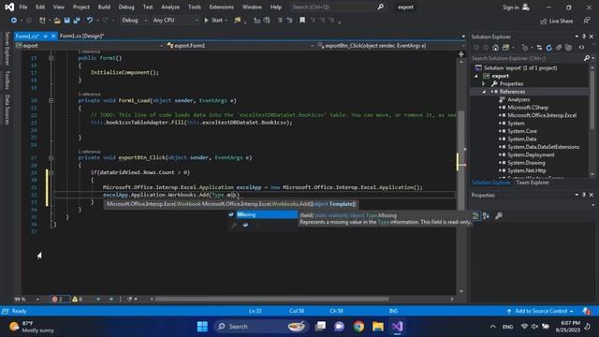Screen dimensions: 599x337
Task: Click the Navigate Backward circle icon
Action: coord(14,21)
